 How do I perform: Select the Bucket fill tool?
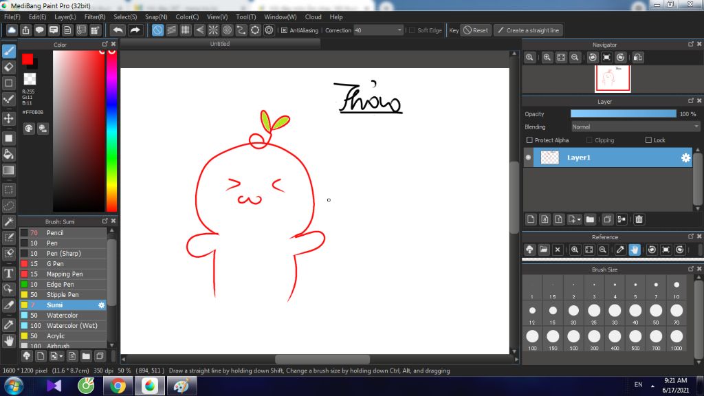pyautogui.click(x=9, y=155)
